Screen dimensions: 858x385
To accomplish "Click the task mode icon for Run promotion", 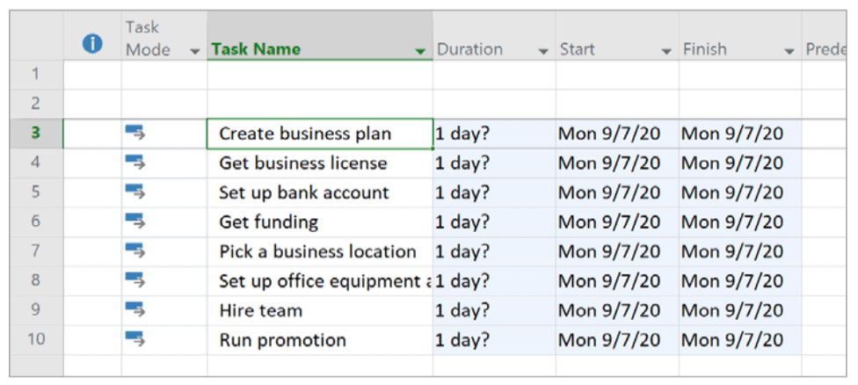I will 135,339.
